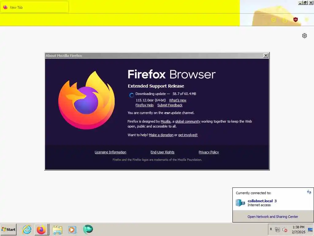Click the Downloading update progress text
This screenshot has height=236, width=314.
[x=166, y=94]
